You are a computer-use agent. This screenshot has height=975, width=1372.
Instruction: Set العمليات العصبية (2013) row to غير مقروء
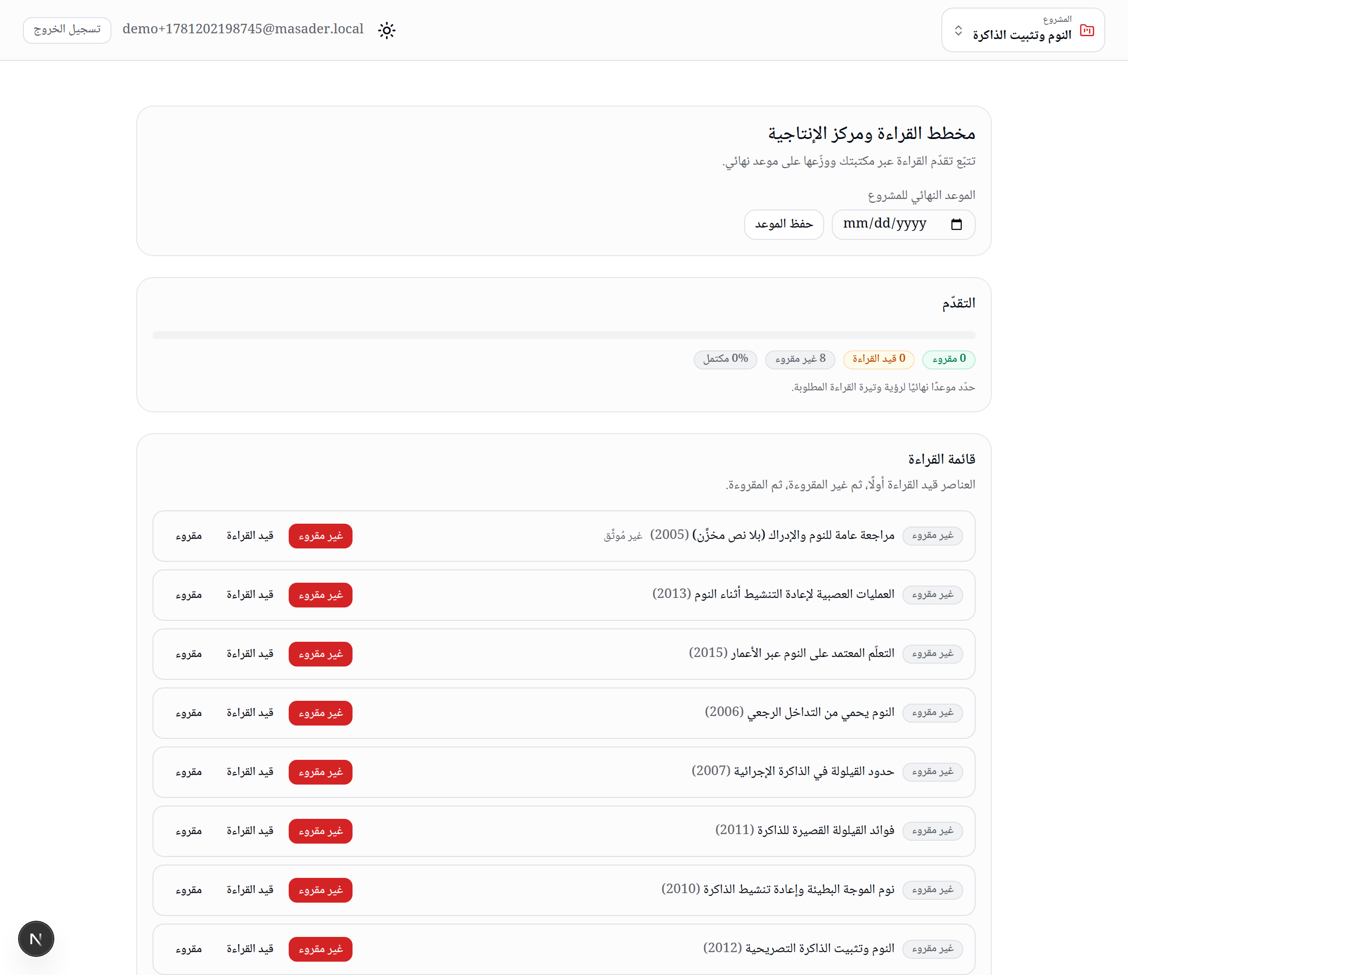[x=320, y=594]
